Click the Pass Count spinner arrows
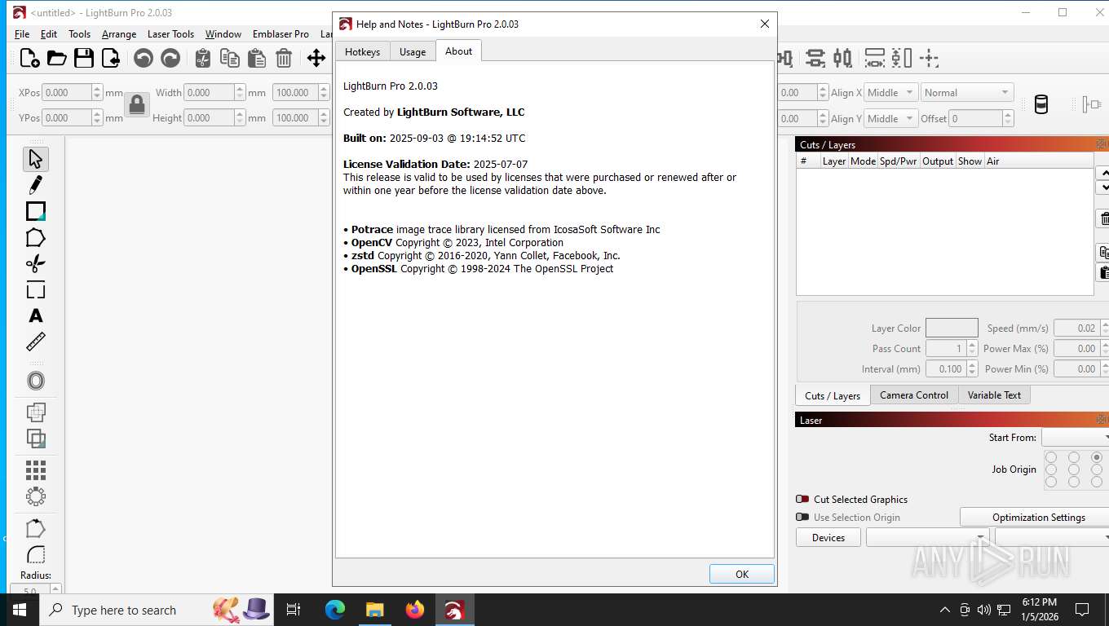The height and width of the screenshot is (626, 1109). (x=972, y=348)
